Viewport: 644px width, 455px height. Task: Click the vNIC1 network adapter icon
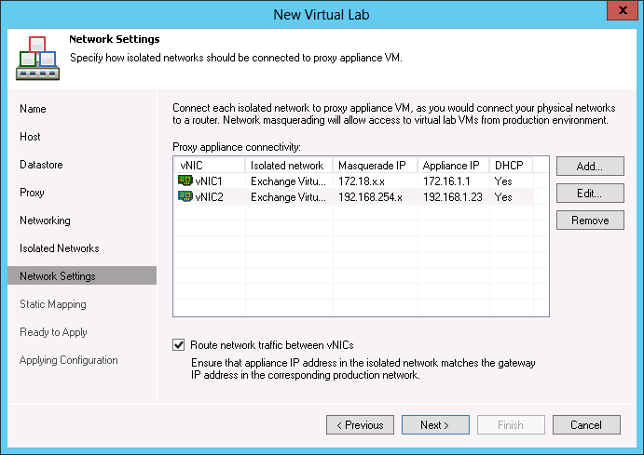pyautogui.click(x=185, y=181)
